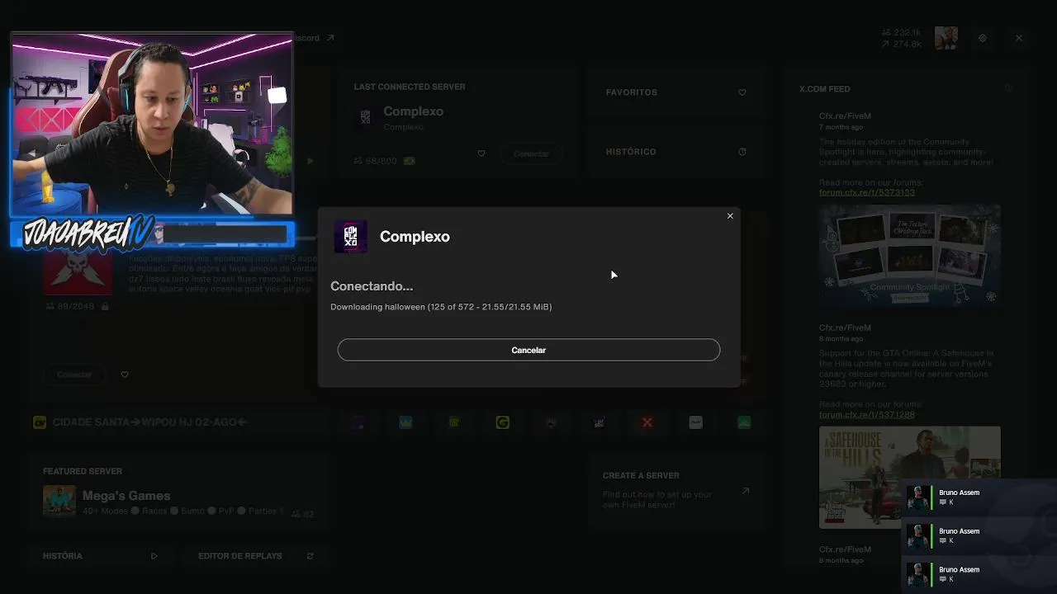This screenshot has width=1057, height=594.
Task: Click Conectar beside the skull server heart
Action: [74, 375]
